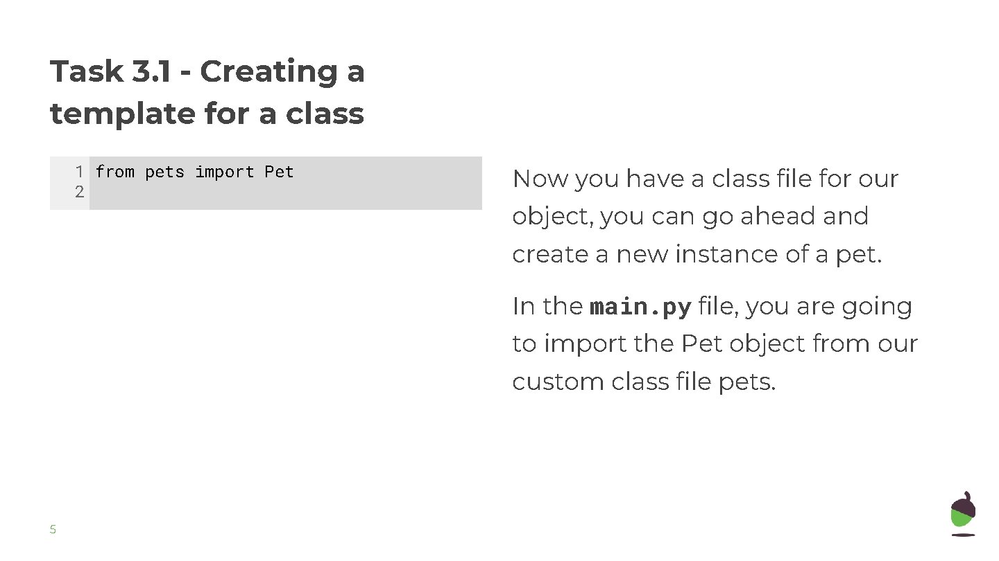Click the "from" keyword in the code
Screen dimensions: 999x561
tap(114, 172)
